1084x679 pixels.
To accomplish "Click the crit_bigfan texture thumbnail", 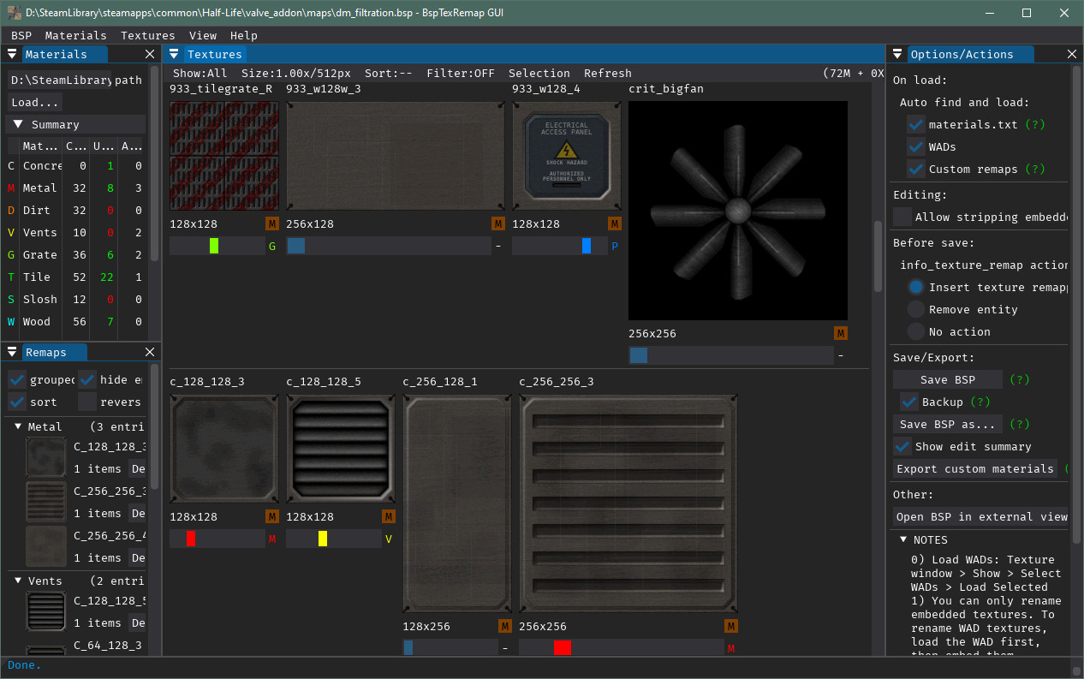I will (x=737, y=210).
